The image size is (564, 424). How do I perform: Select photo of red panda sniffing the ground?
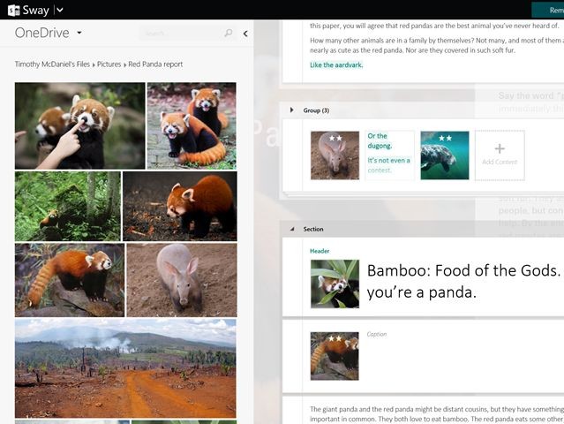(180, 206)
